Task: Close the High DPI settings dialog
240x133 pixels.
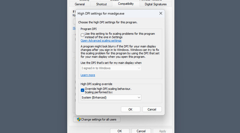Action: point(160,13)
